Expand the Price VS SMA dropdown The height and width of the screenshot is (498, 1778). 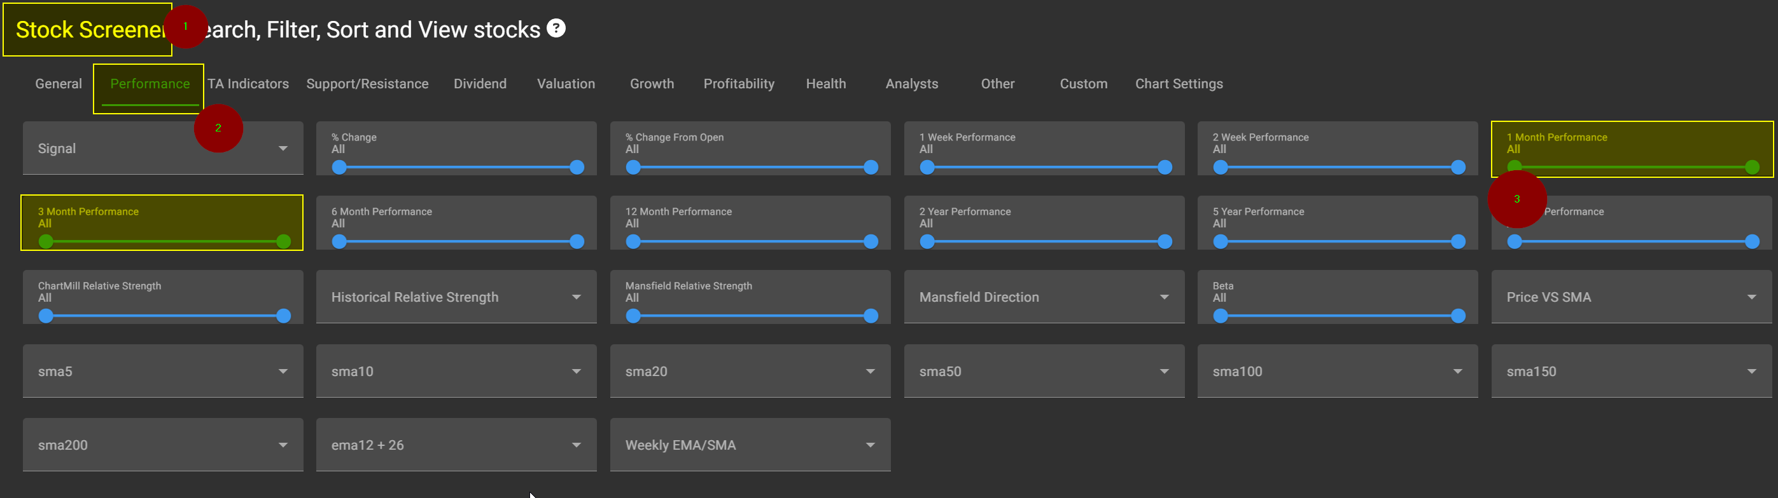coord(1630,297)
